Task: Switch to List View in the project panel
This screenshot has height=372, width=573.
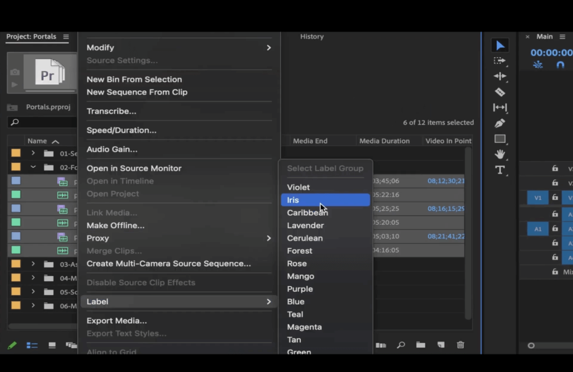Action: point(32,345)
